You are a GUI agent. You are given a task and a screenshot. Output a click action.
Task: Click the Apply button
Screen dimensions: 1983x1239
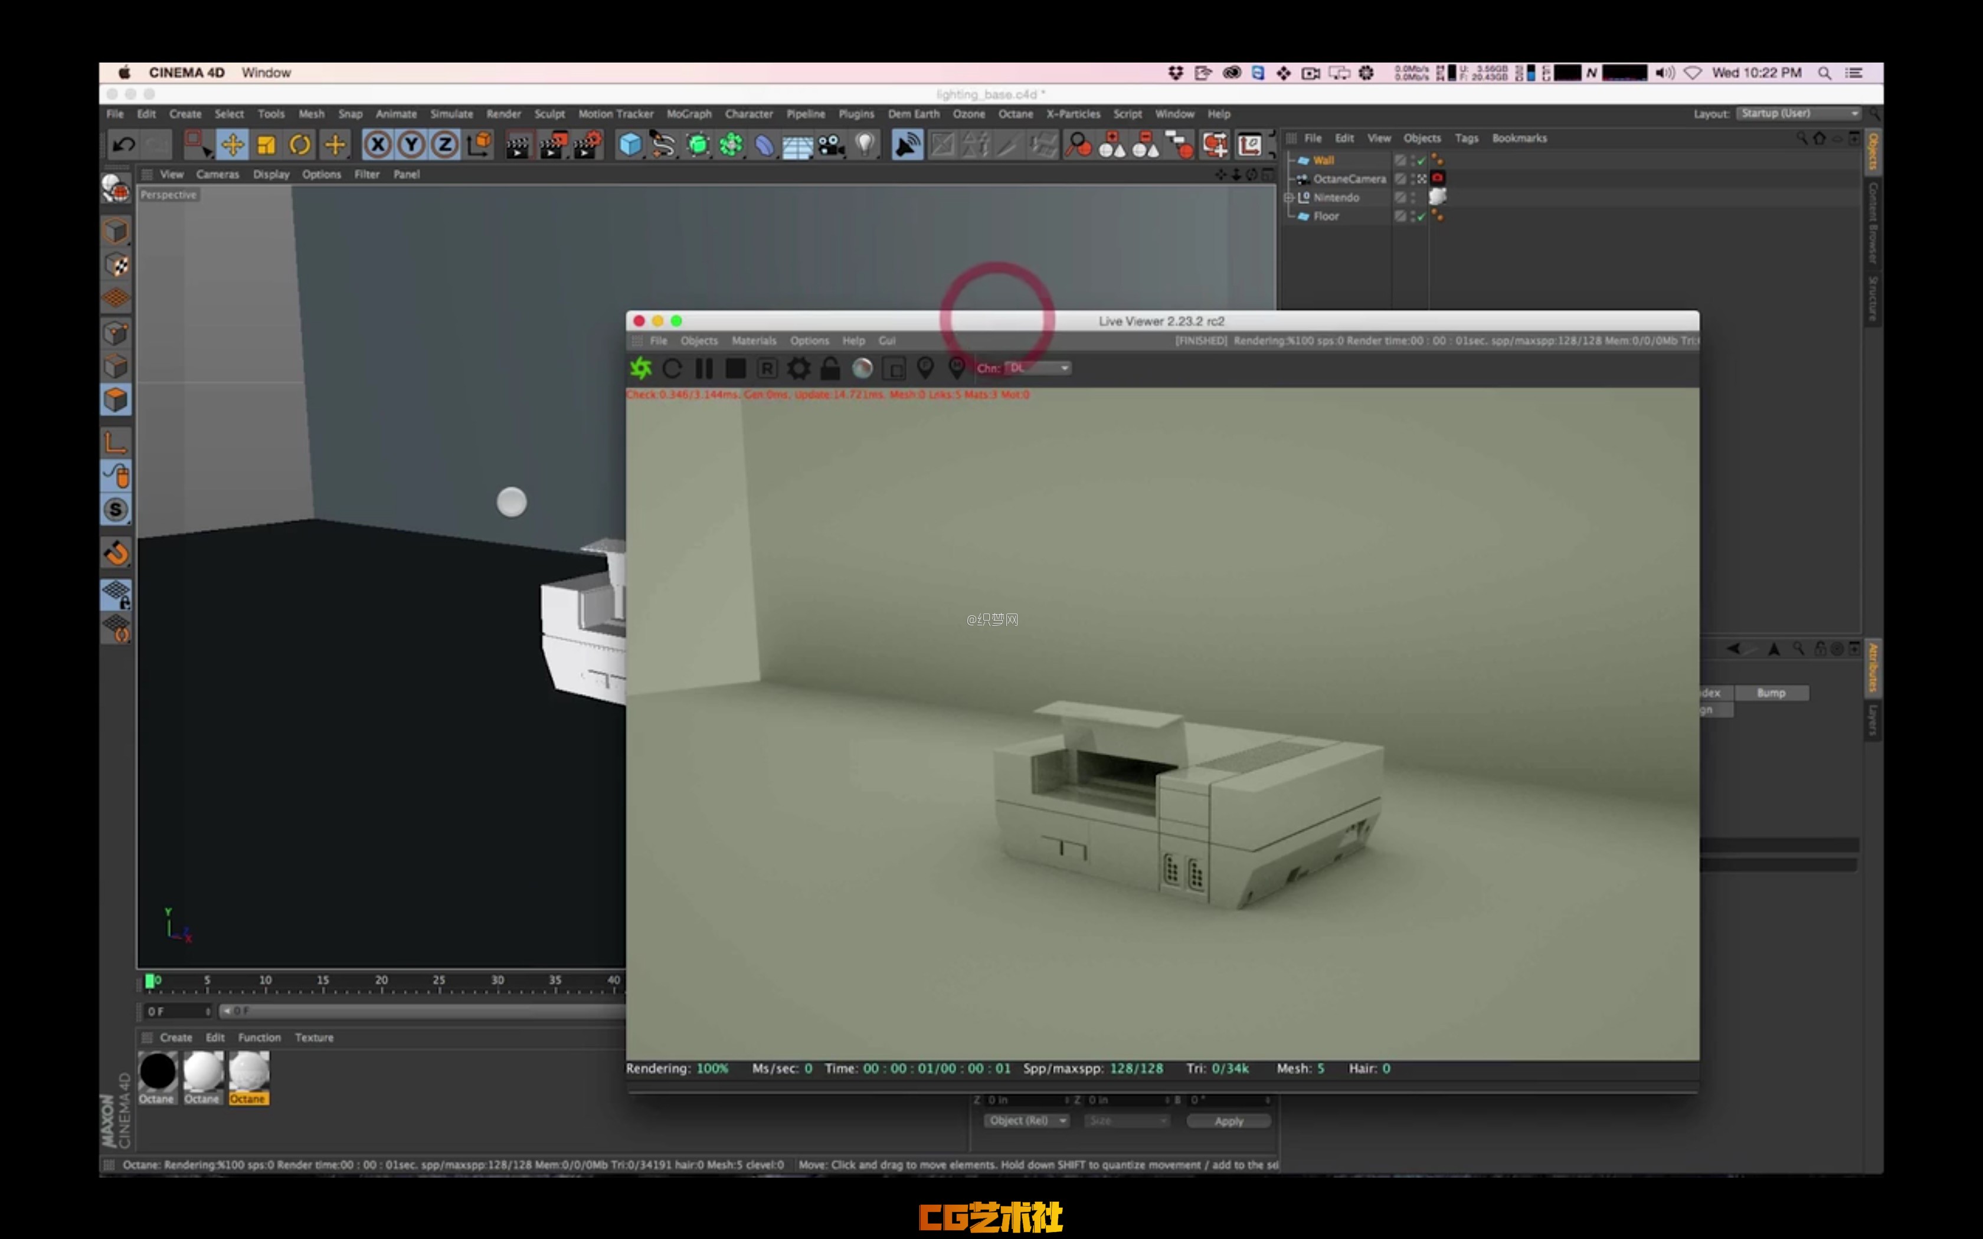pyautogui.click(x=1228, y=1121)
